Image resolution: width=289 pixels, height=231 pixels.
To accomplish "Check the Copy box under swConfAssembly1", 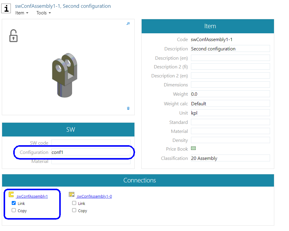I will tap(14, 210).
